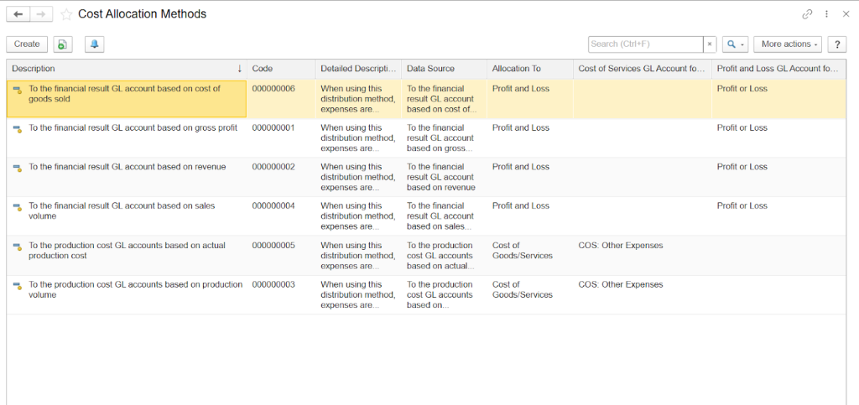Click the Allocation To column header
859x405 pixels.
point(530,69)
